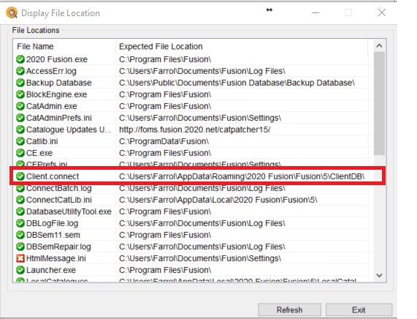Click ConnectCatLib.ini AppData\Local path
Screen dimensions: 417x319
218,200
